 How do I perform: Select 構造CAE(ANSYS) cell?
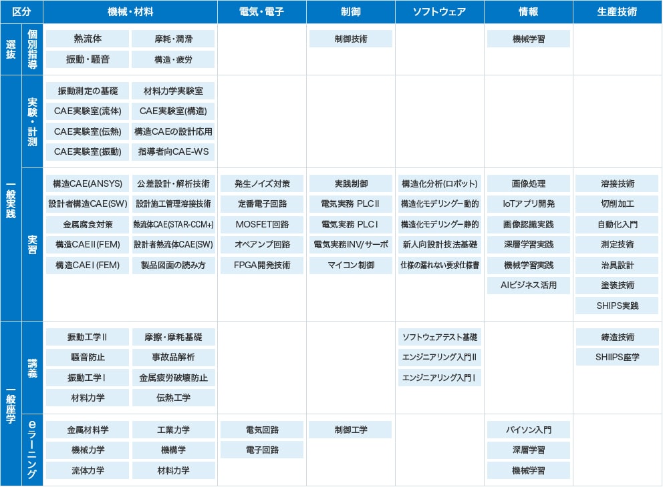(x=88, y=183)
